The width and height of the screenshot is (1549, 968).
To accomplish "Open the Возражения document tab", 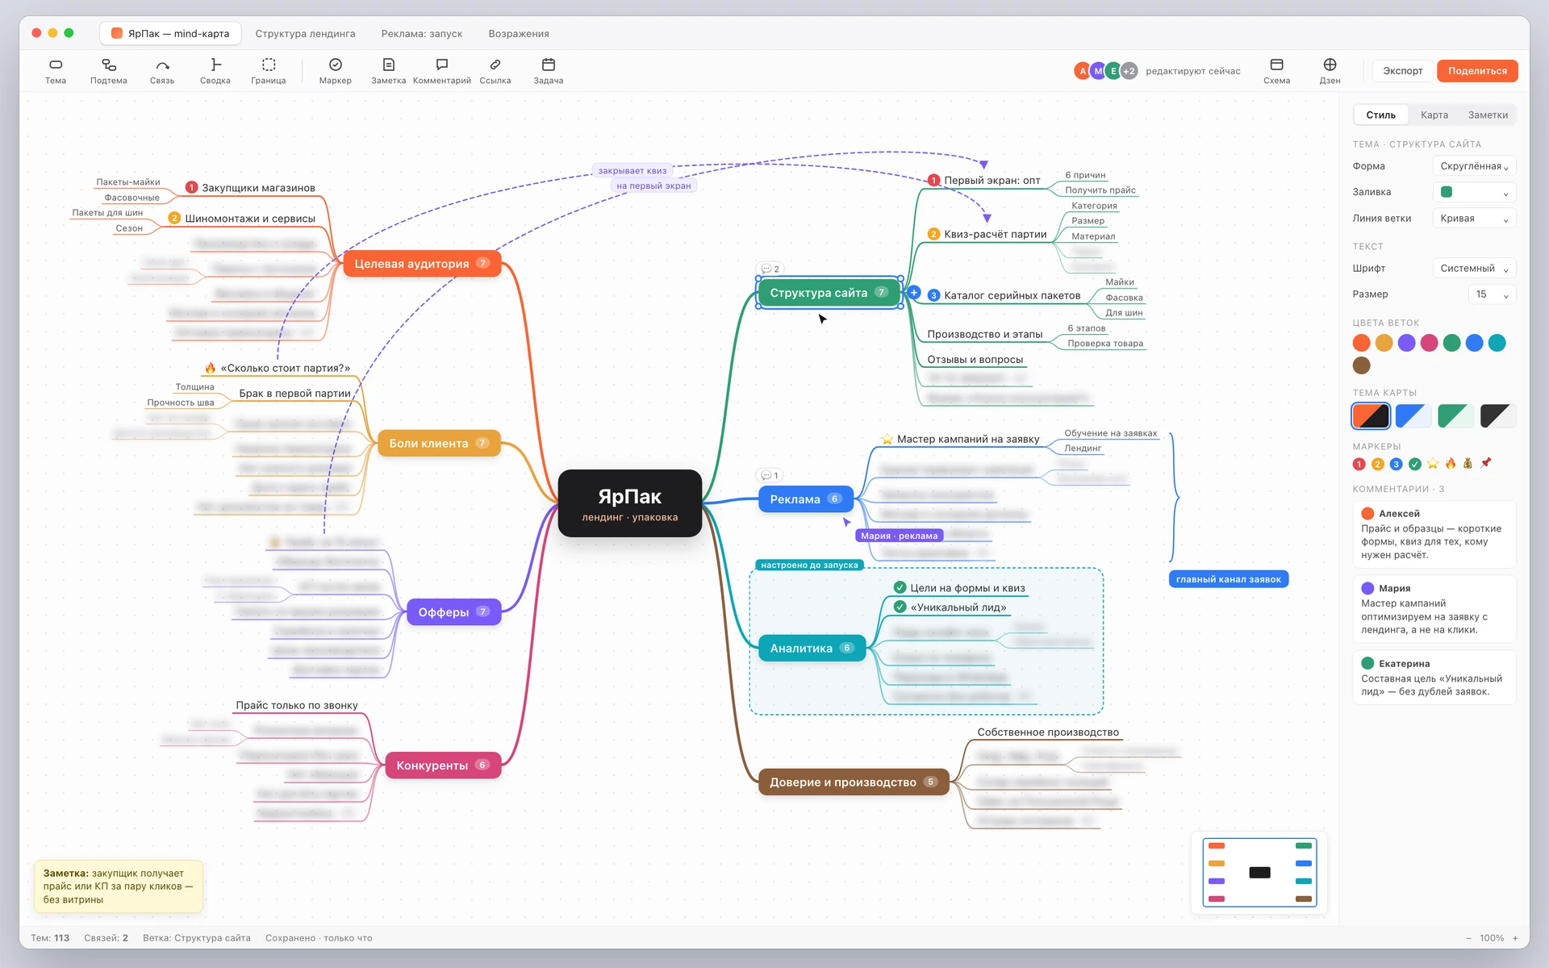I will tap(519, 33).
